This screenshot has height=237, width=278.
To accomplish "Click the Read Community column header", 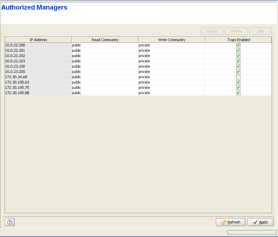I will click(105, 40).
